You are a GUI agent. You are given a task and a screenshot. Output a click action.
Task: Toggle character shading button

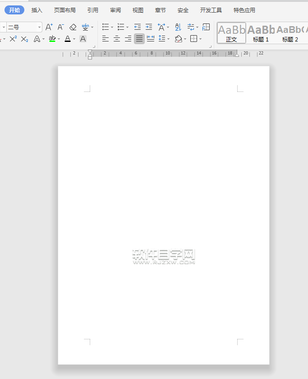coord(83,39)
